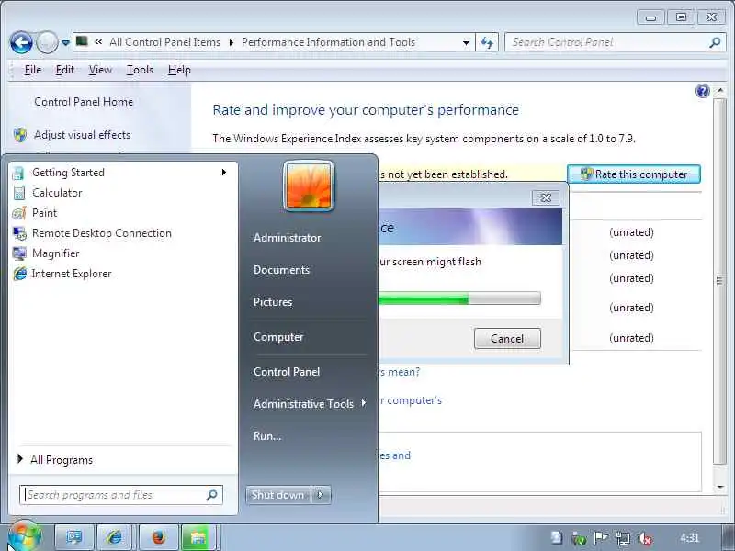Viewport: 735px width, 551px height.
Task: Click the Magnifier icon in Start menu
Action: pyautogui.click(x=19, y=253)
